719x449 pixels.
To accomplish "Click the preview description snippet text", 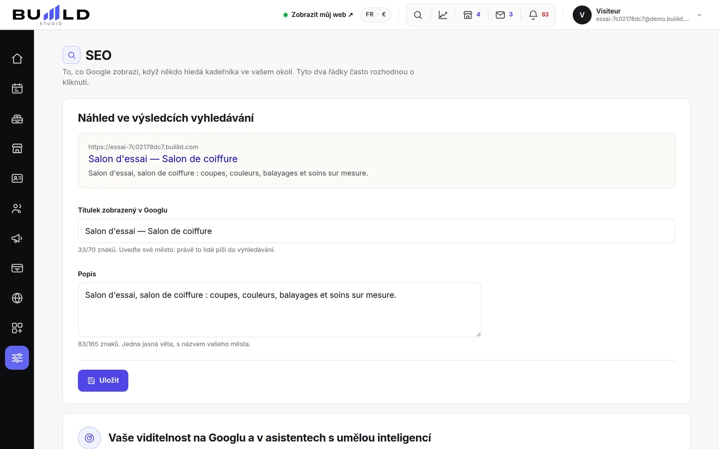I will pyautogui.click(x=228, y=173).
